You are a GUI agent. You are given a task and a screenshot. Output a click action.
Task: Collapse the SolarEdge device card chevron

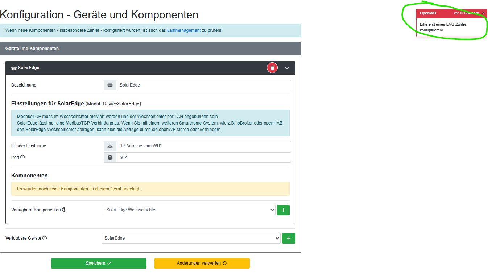(x=287, y=68)
